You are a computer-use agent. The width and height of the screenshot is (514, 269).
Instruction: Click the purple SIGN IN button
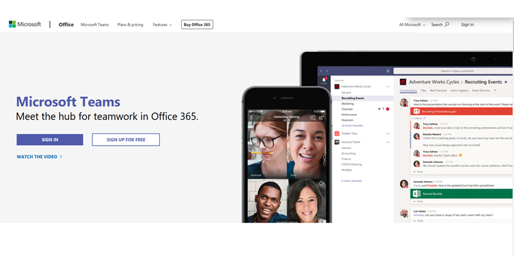(x=50, y=139)
